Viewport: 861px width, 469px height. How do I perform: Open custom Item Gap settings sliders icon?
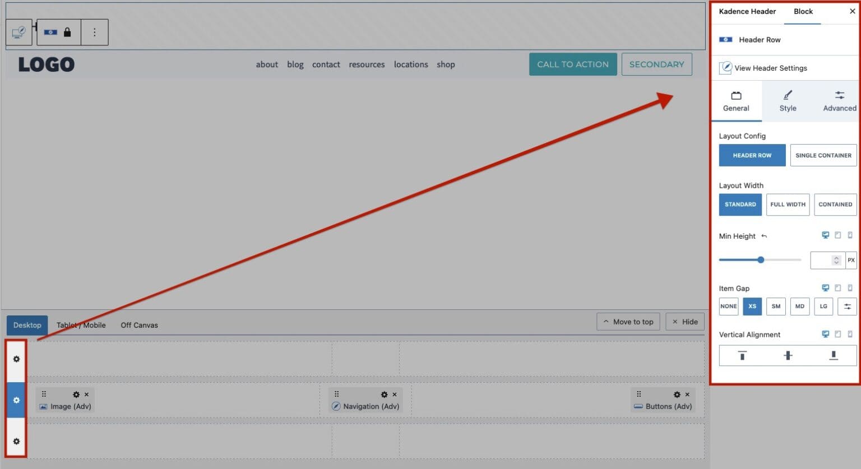(847, 307)
